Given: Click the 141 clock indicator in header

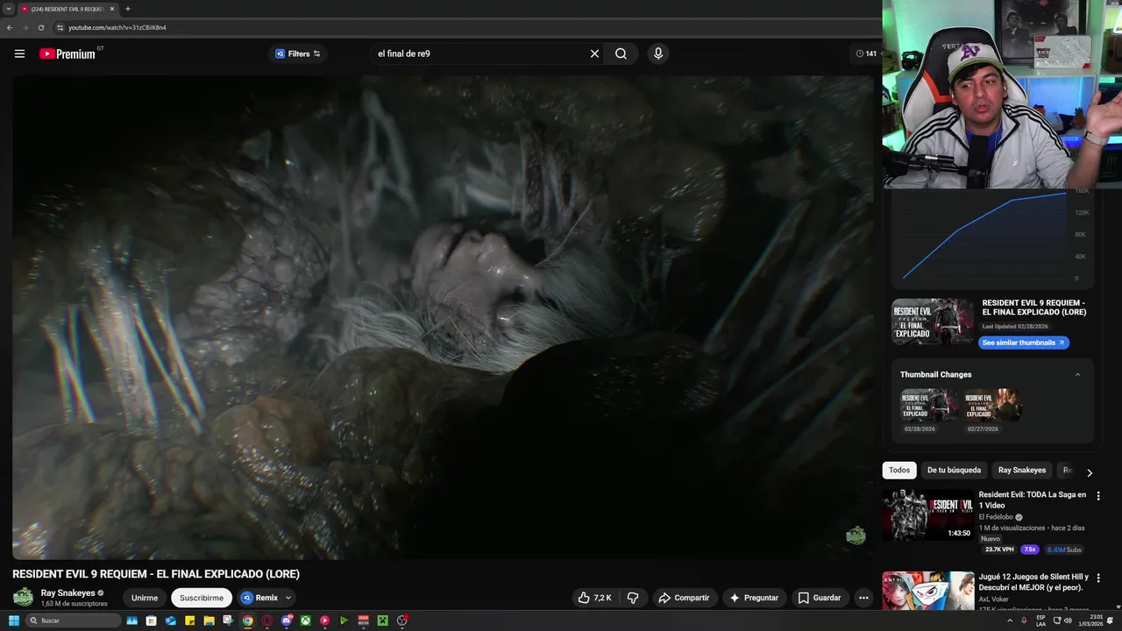Looking at the screenshot, I should tap(866, 53).
